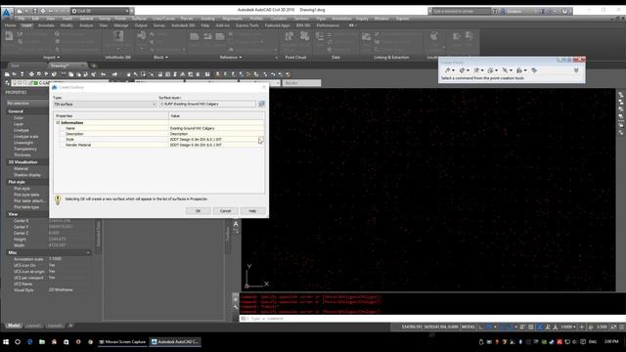Screen dimensions: 626x352
Task: Click the Style row browse button
Action: (x=261, y=140)
